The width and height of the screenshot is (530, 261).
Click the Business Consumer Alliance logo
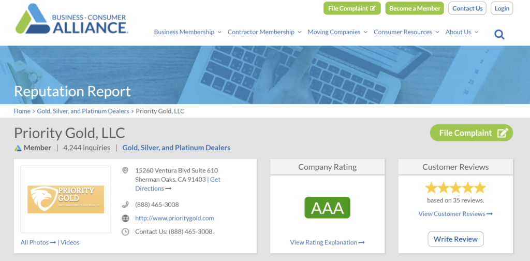[72, 19]
